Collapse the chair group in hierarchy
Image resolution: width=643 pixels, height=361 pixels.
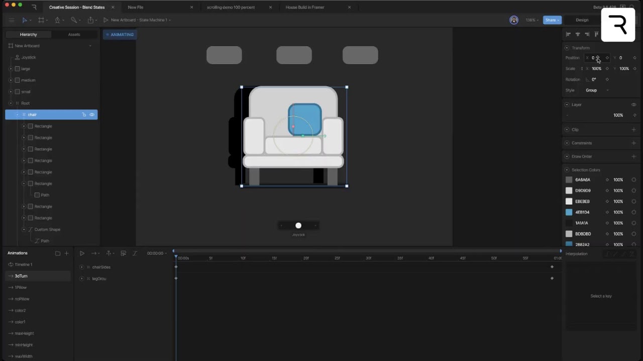[17, 115]
